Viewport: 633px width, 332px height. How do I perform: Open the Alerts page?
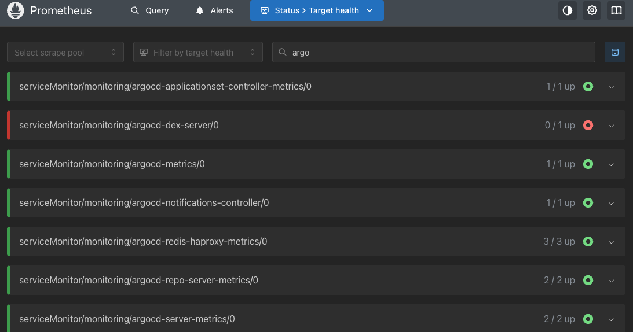pos(214,10)
